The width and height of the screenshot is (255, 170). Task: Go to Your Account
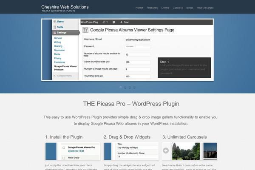click(205, 8)
